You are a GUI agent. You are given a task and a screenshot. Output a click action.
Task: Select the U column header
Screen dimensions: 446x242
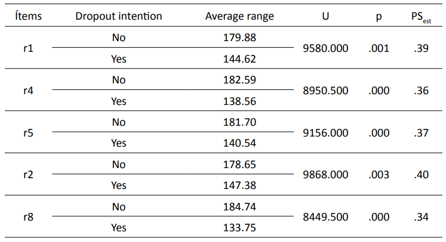tap(325, 16)
